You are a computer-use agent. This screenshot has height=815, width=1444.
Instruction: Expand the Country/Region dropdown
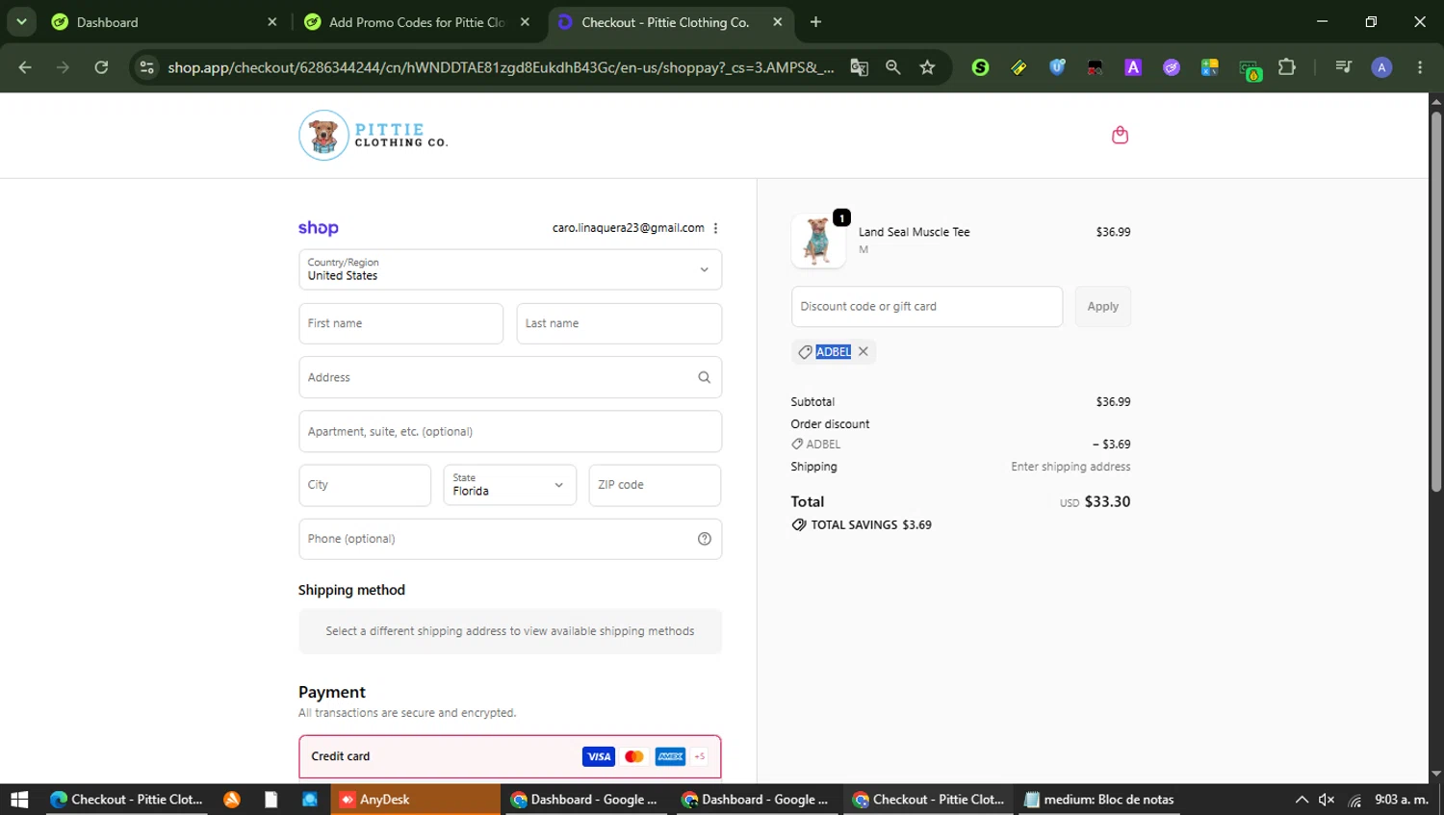tap(510, 269)
